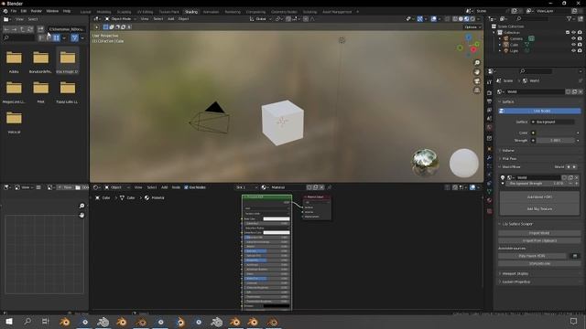The width and height of the screenshot is (586, 329).
Task: Toggle viewport overlays button
Action: pyautogui.click(x=433, y=18)
